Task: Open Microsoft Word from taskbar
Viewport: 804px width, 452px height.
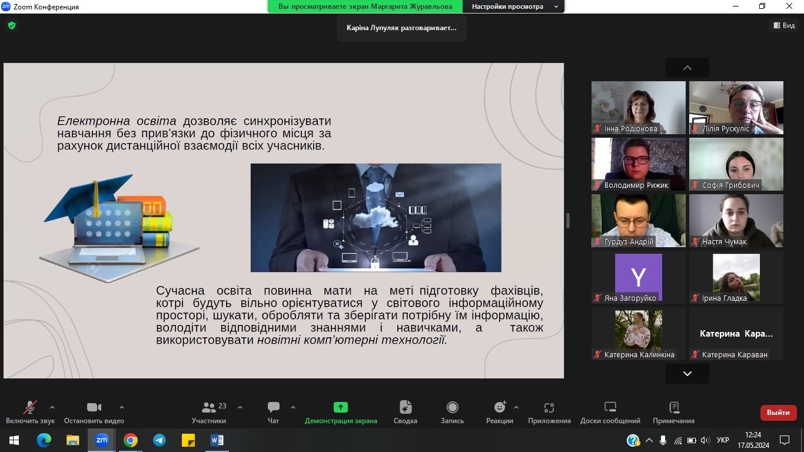Action: pyautogui.click(x=217, y=440)
